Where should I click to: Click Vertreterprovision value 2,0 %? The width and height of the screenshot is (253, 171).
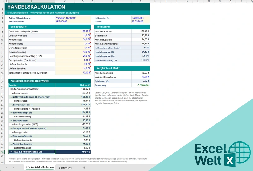click(73, 48)
